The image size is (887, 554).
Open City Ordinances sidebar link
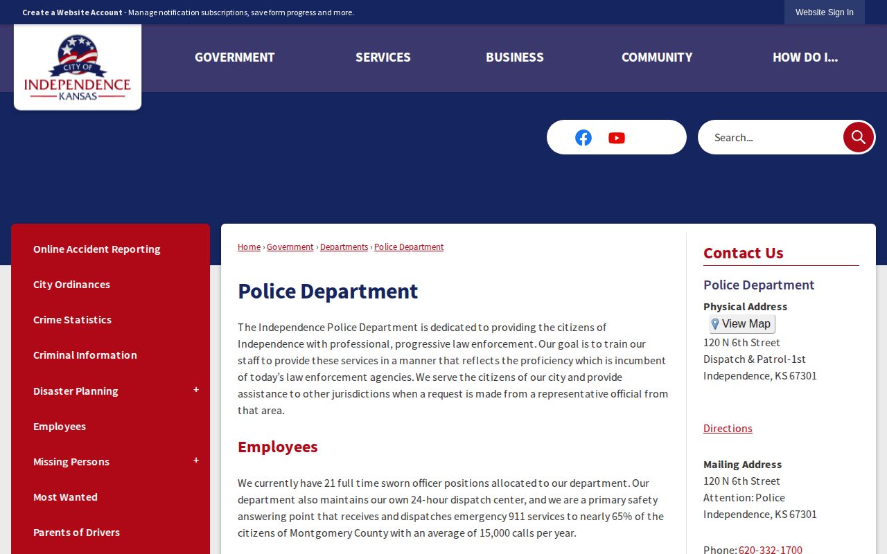[72, 285]
